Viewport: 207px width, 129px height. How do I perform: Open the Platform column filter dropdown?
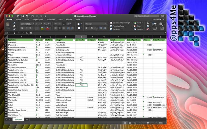(x=54, y=40)
